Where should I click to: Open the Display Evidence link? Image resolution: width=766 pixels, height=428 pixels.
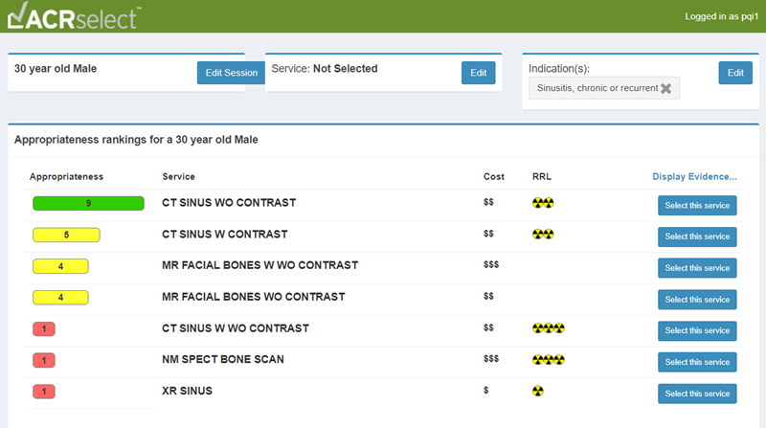[694, 177]
